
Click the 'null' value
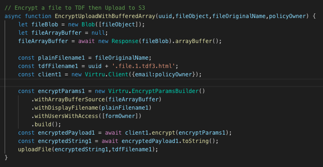pyautogui.click(x=98, y=33)
